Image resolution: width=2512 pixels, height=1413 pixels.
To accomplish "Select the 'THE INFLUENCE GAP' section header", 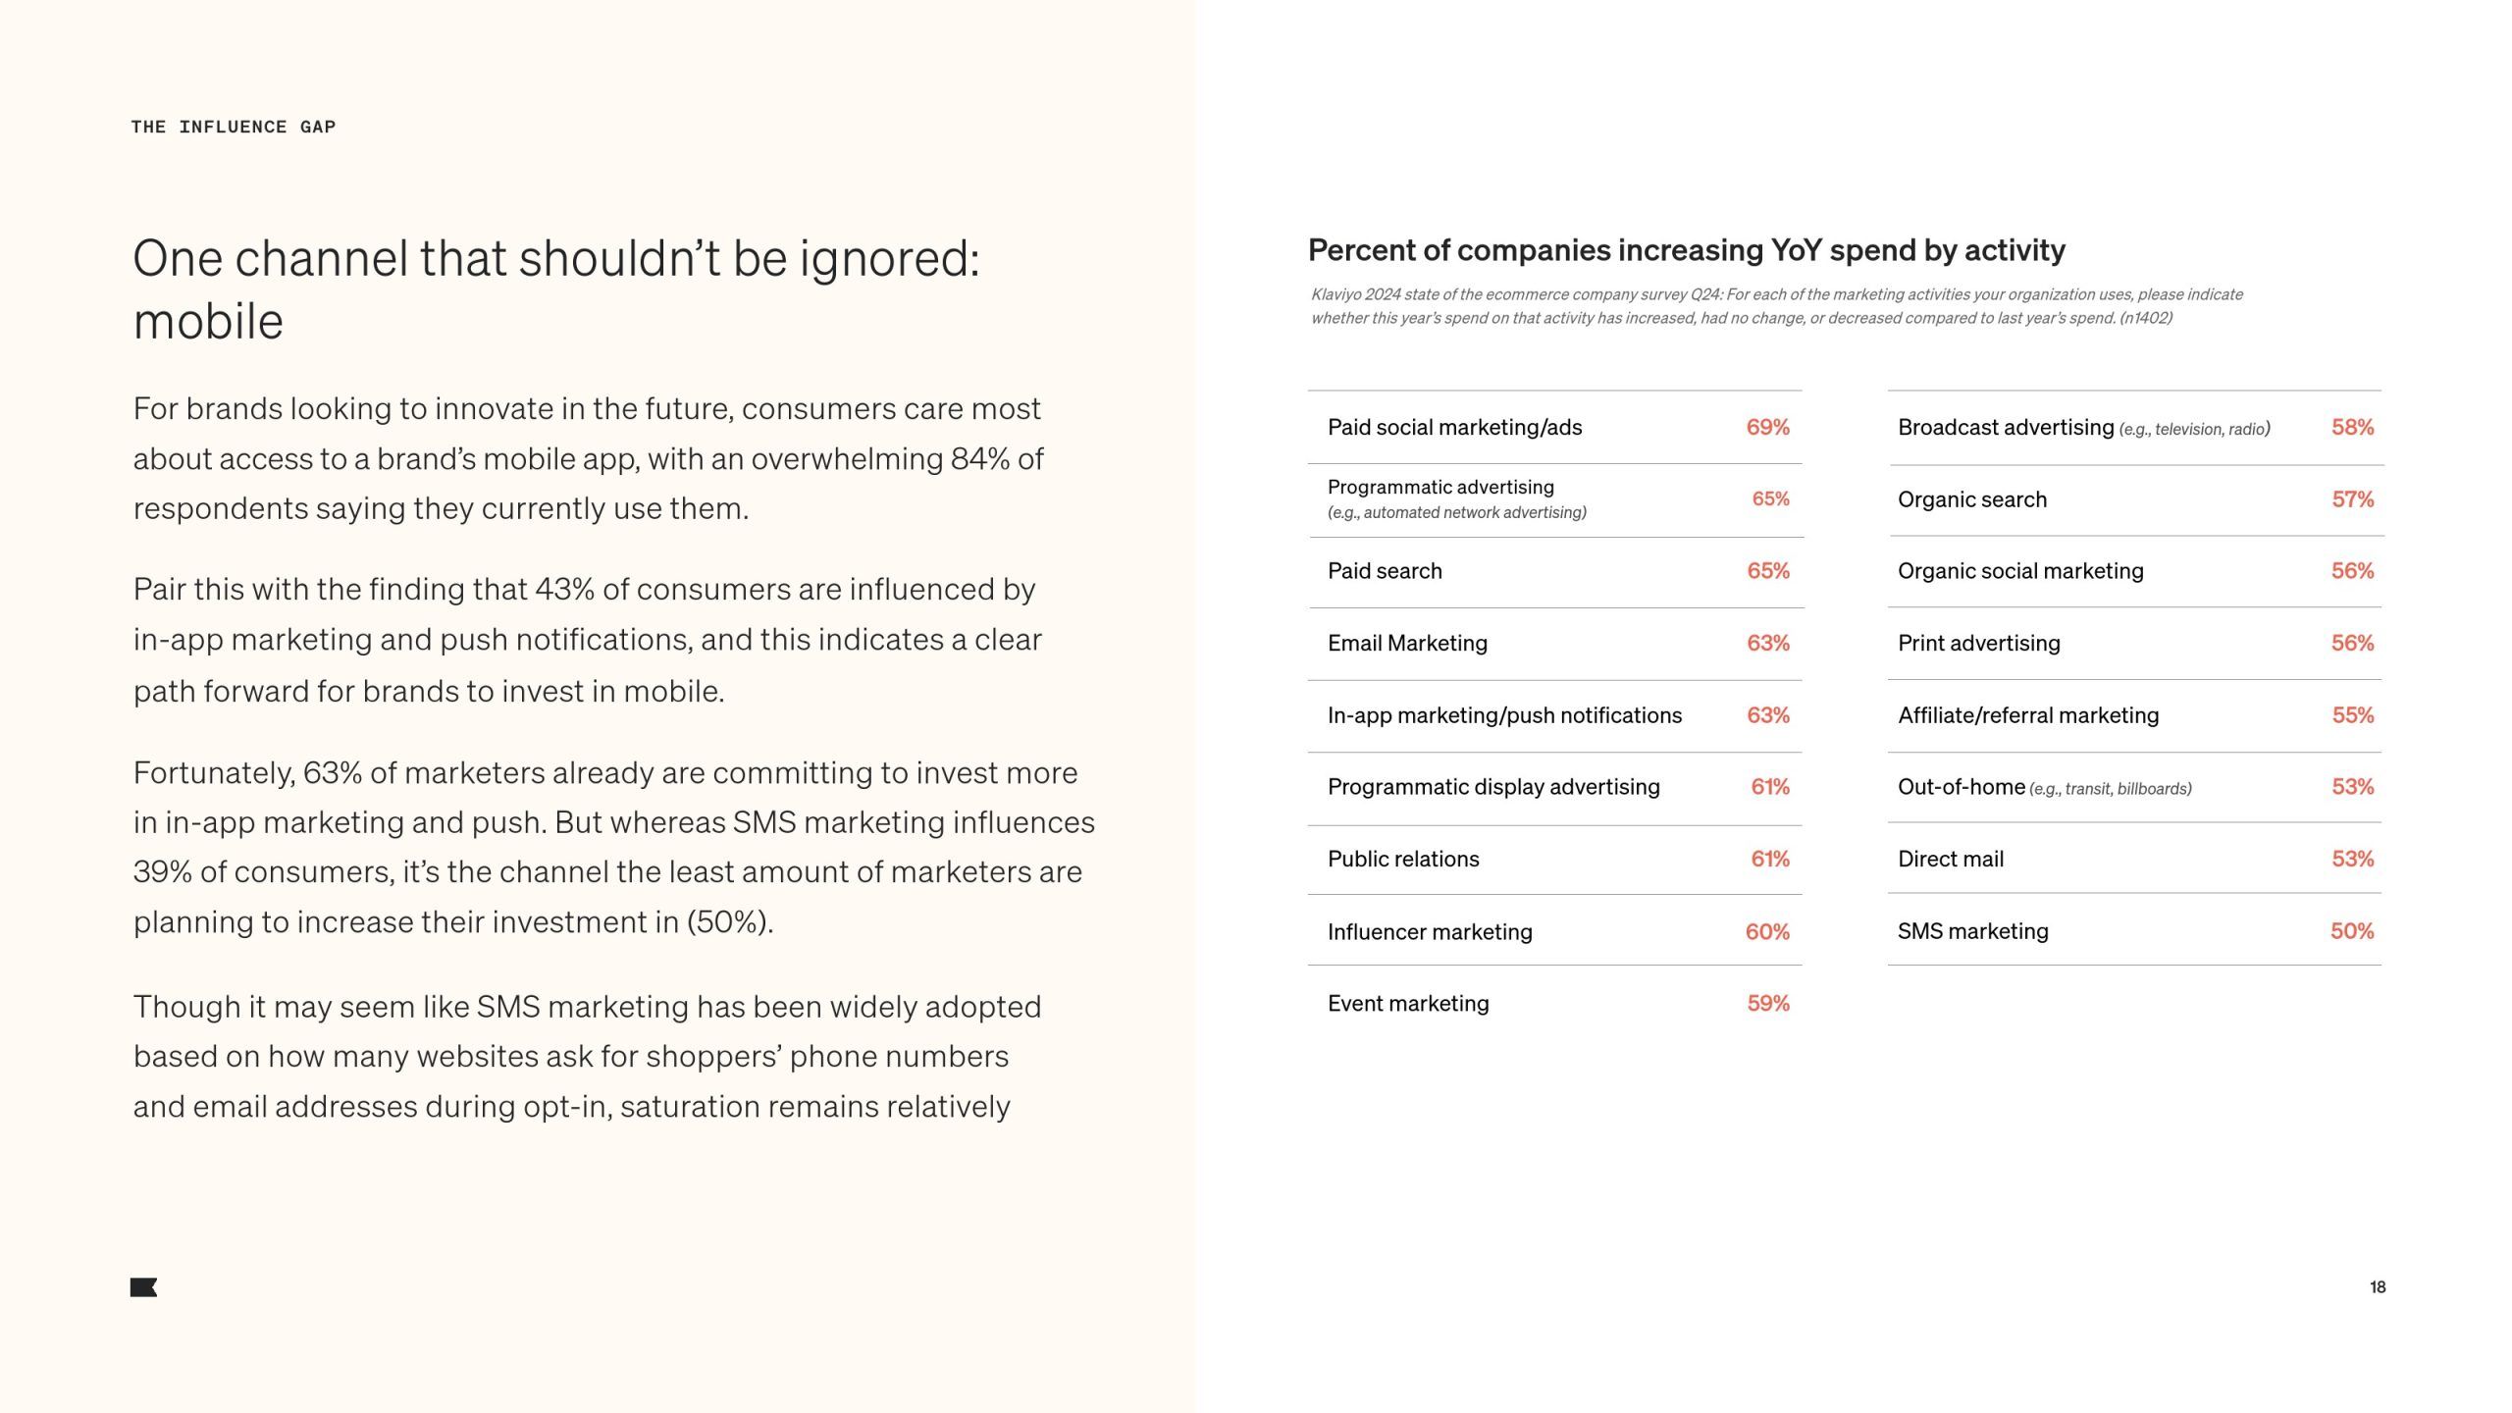I will tap(234, 127).
